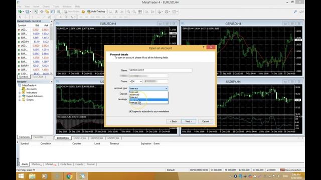Open the Periods clock toolbar dropdown
This screenshot has height=180, width=321.
(x=167, y=11)
